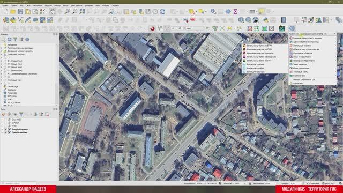Refresh the Browser panel
Screen dimensions: 343x193
point(10,40)
